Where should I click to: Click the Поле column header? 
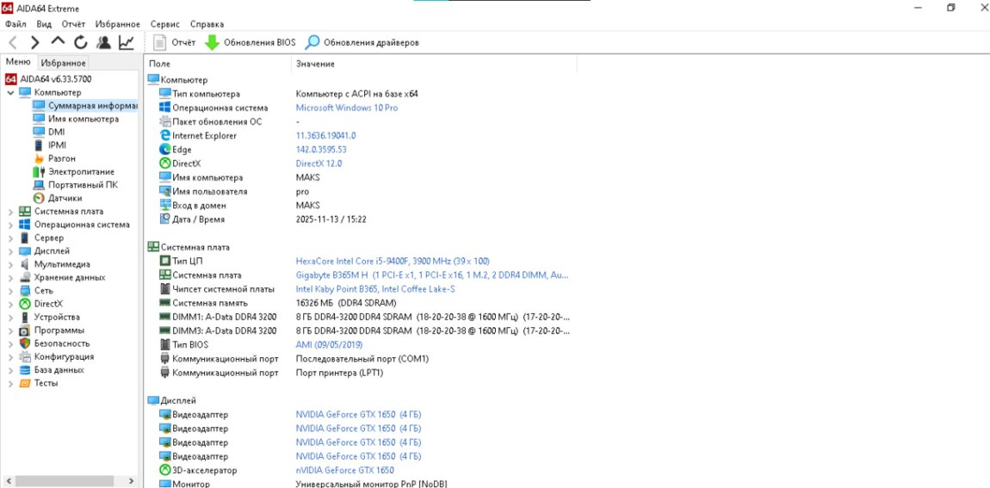click(160, 64)
